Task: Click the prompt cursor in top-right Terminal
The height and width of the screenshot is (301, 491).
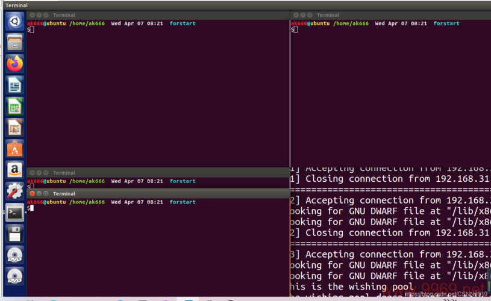Action: 296,29
